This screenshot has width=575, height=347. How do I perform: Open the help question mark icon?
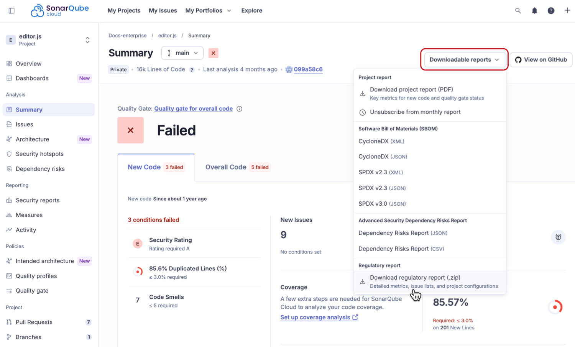click(551, 11)
